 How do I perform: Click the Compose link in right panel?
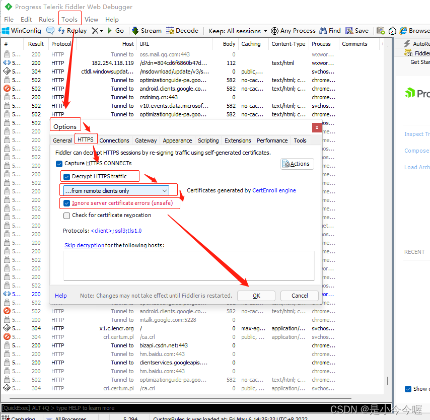pos(416,151)
